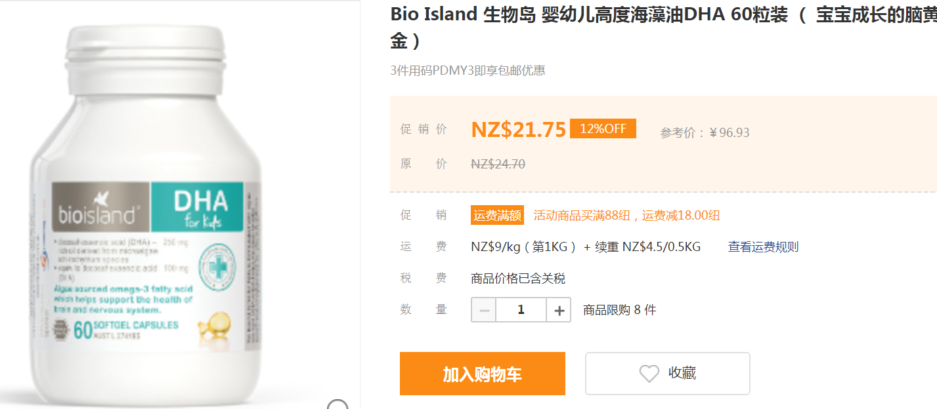The width and height of the screenshot is (937, 409).
Task: Click the ¥96.93 reference price
Action: click(729, 133)
